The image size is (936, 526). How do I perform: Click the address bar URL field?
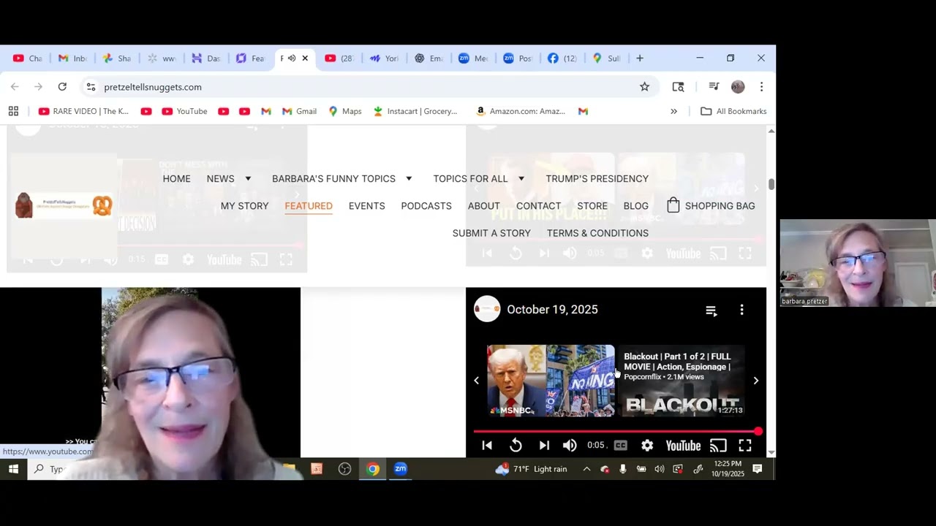point(366,87)
